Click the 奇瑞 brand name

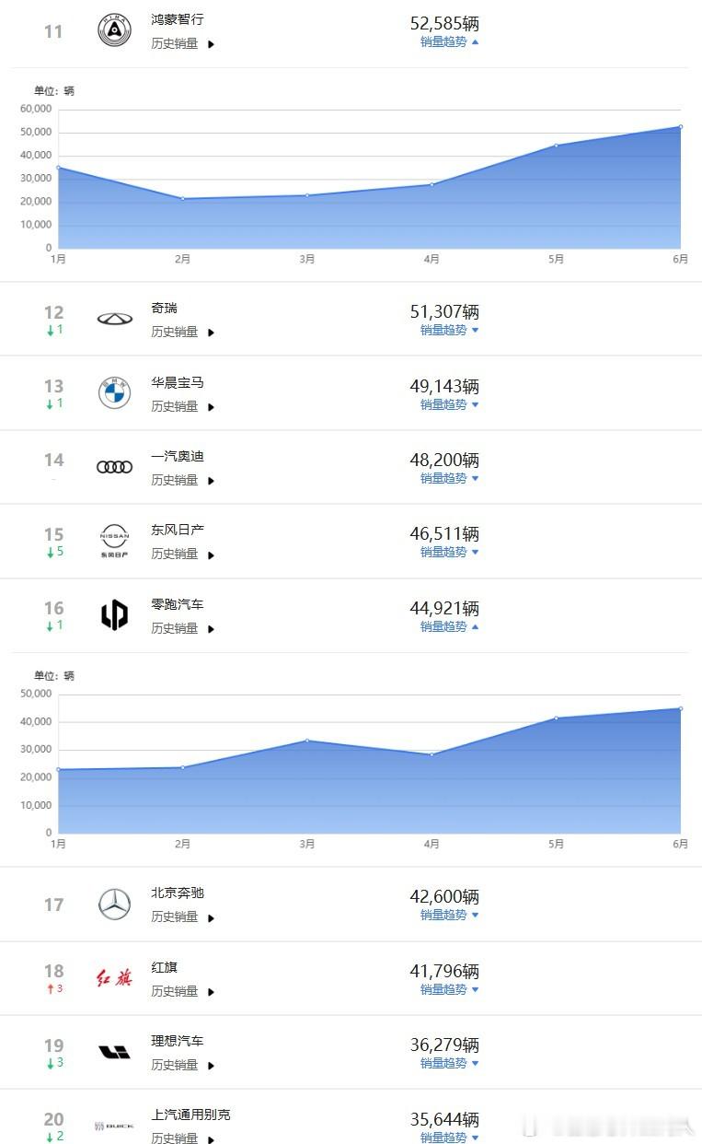[x=164, y=308]
